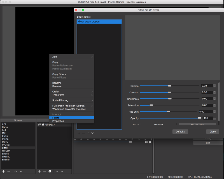
Task: Click the Gamma value input field
Action: point(207,86)
